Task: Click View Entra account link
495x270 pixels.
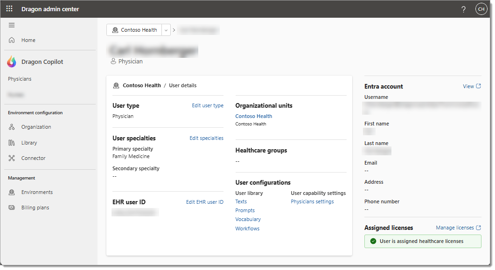Action: point(468,86)
